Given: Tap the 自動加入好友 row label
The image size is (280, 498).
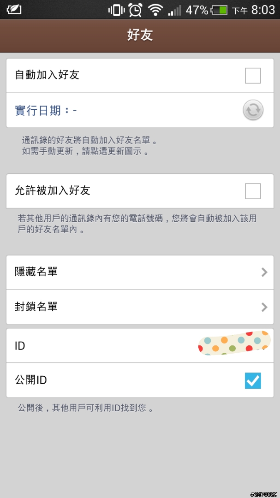Looking at the screenshot, I should (x=47, y=75).
